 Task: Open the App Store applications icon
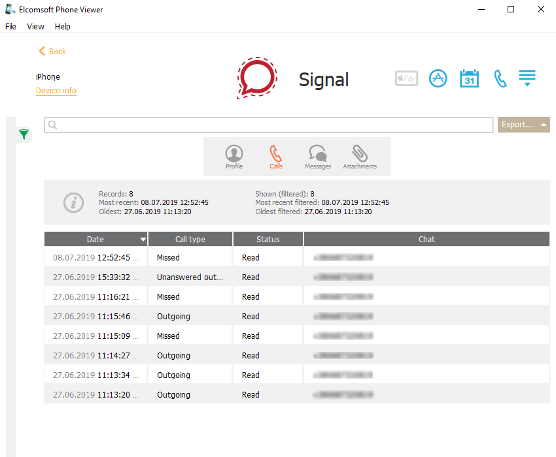[x=438, y=78]
